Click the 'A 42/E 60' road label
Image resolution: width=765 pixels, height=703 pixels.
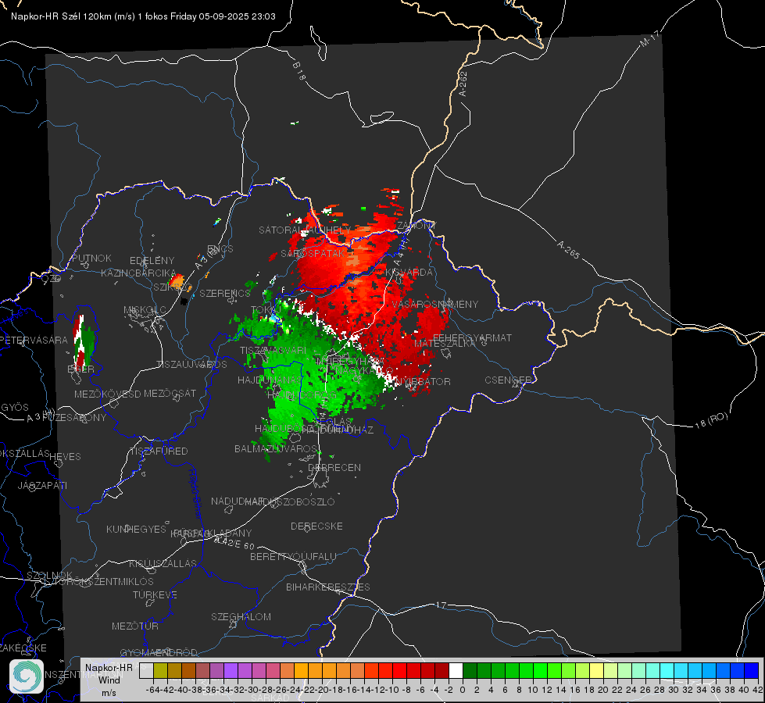pyautogui.click(x=234, y=543)
